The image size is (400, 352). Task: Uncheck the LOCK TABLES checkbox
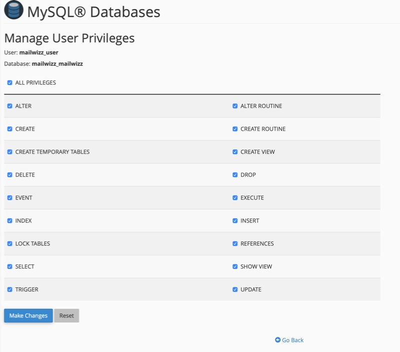tap(9, 244)
